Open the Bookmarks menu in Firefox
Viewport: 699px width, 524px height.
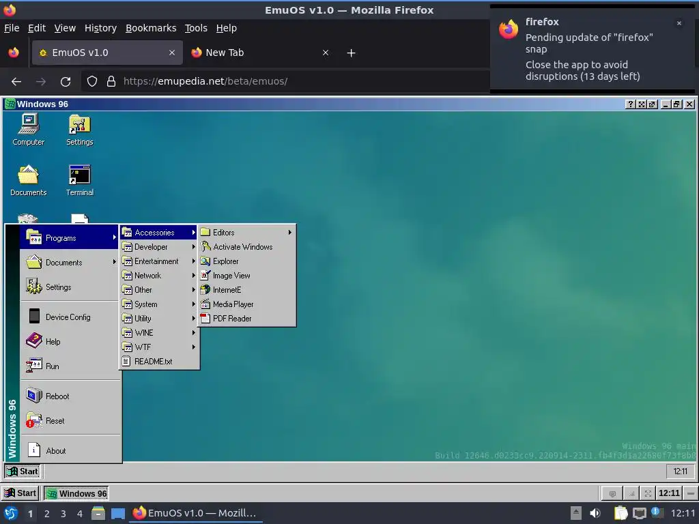151,28
